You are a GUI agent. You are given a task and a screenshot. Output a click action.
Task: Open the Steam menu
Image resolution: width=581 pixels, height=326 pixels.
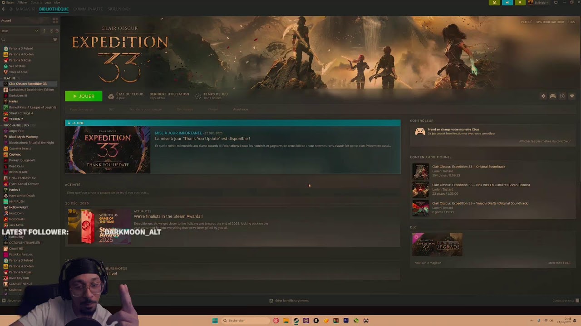point(10,2)
